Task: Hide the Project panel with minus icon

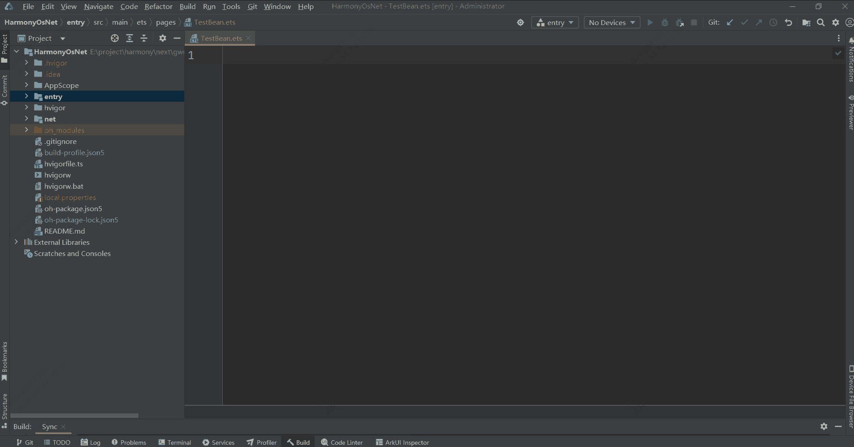Action: tap(177, 38)
